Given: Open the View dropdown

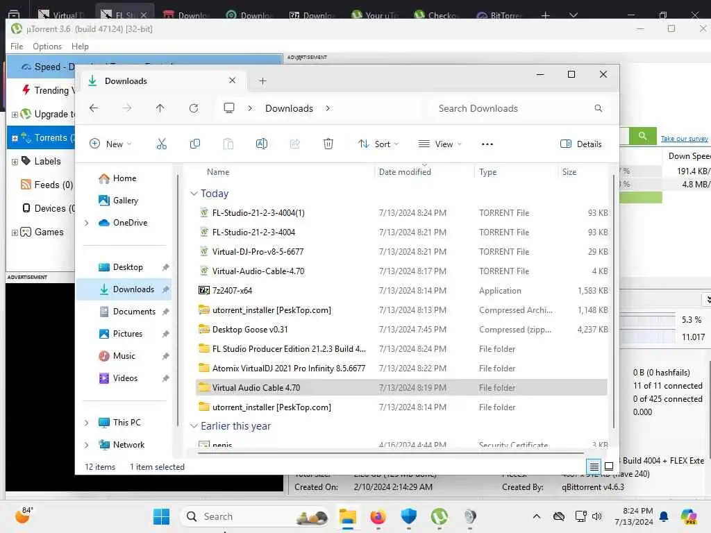Looking at the screenshot, I should click(440, 144).
